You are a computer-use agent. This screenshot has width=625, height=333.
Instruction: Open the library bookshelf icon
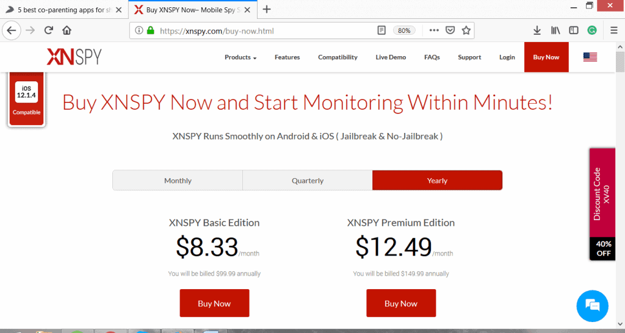point(555,30)
